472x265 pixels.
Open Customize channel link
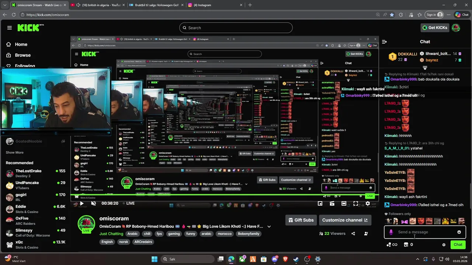[x=345, y=220]
